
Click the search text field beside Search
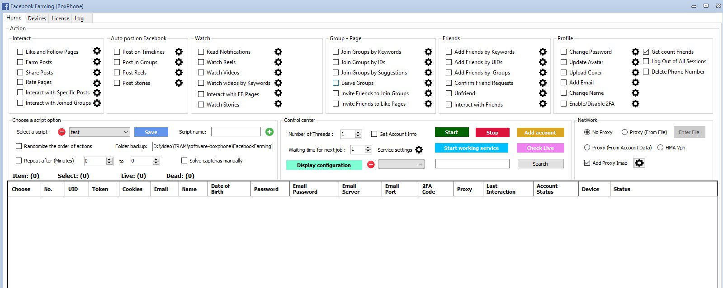pyautogui.click(x=473, y=164)
